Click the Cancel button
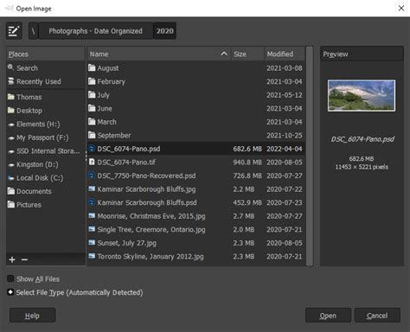410x332 pixels. pyautogui.click(x=377, y=316)
